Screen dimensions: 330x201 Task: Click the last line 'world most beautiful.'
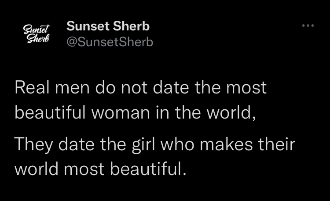click(x=100, y=169)
